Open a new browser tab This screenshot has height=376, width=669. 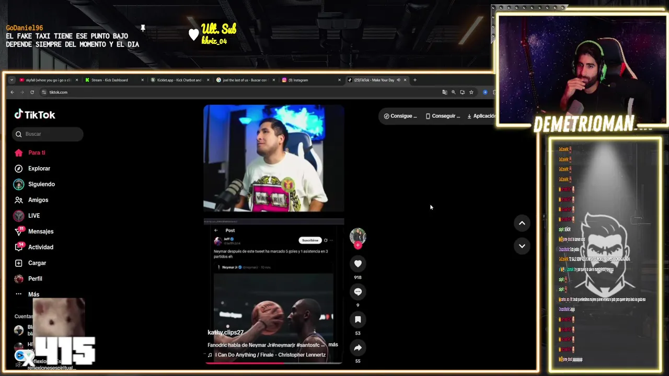pyautogui.click(x=415, y=80)
